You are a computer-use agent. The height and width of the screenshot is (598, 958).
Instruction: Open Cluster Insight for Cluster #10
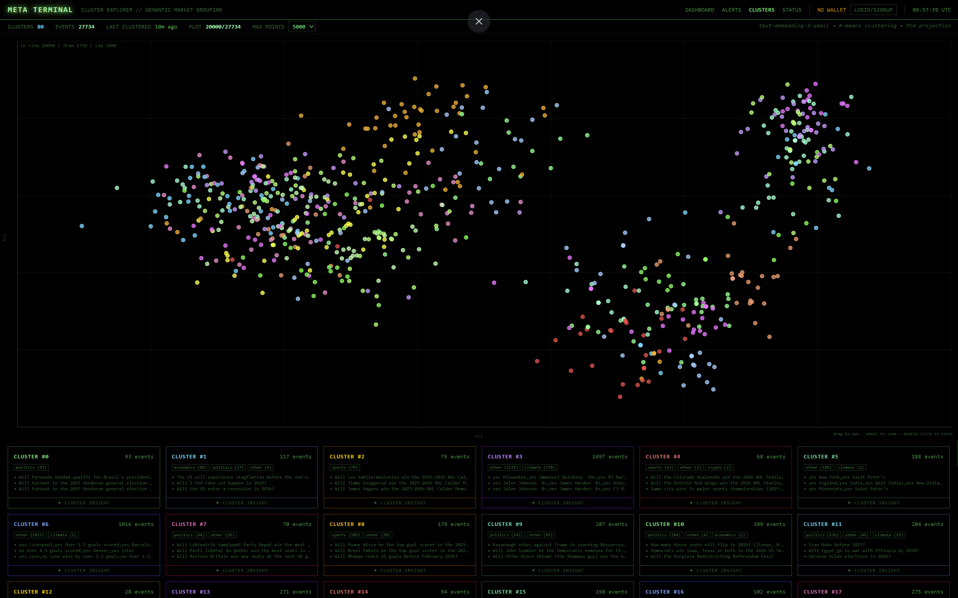[715, 570]
